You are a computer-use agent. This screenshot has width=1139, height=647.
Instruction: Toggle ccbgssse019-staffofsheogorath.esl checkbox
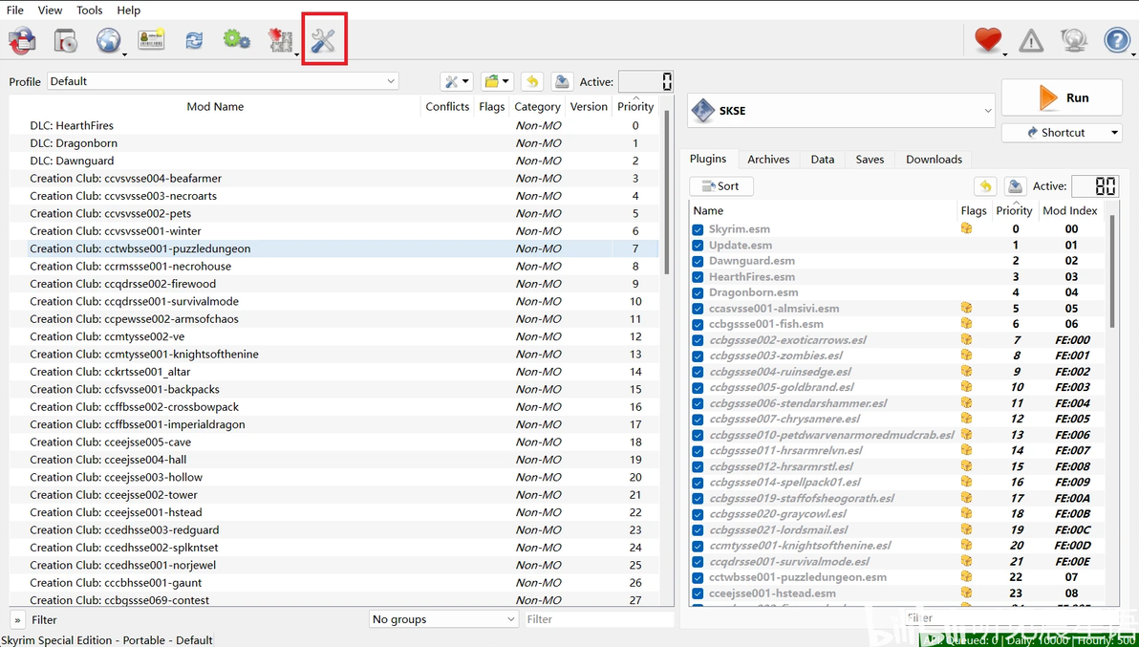(698, 499)
